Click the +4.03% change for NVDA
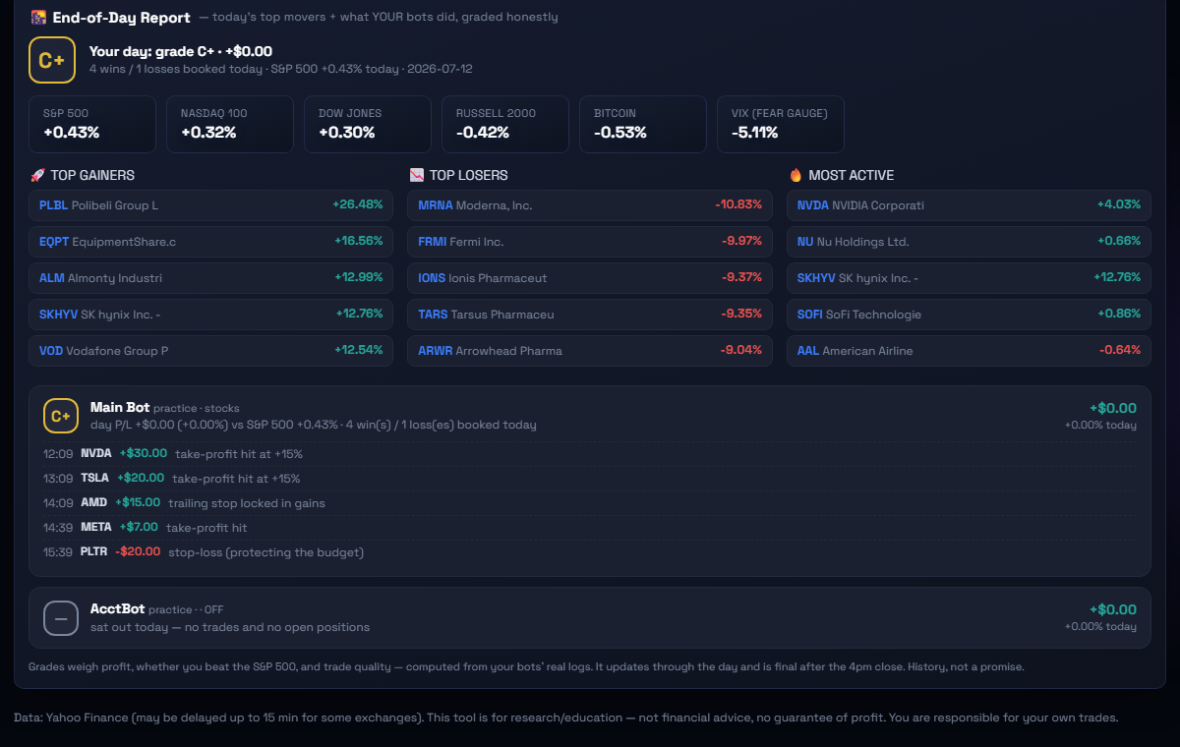The height and width of the screenshot is (747, 1180). [x=1119, y=205]
